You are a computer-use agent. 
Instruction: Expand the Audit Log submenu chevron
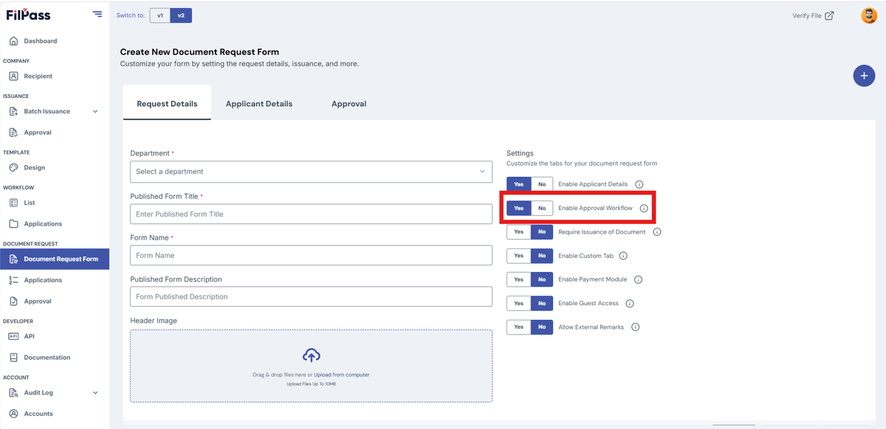95,393
